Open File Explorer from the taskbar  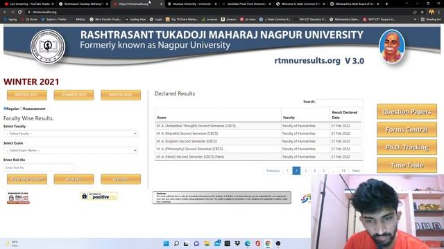pyautogui.click(x=207, y=243)
